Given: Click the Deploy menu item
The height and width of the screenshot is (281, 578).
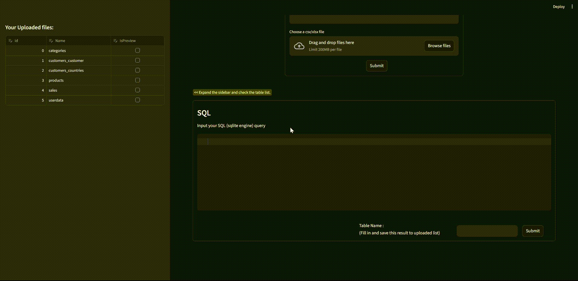Looking at the screenshot, I should click(558, 7).
